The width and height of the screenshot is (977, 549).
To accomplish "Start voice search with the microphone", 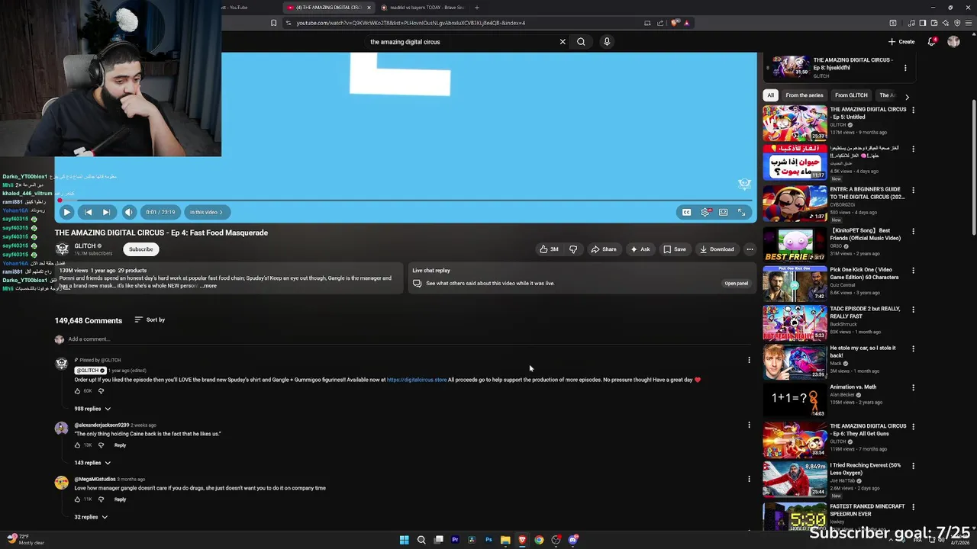I will pyautogui.click(x=607, y=42).
